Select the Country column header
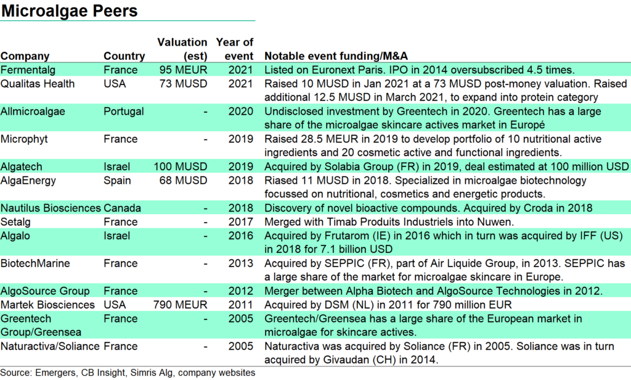Viewport: 631px width, 380px height. tap(124, 56)
